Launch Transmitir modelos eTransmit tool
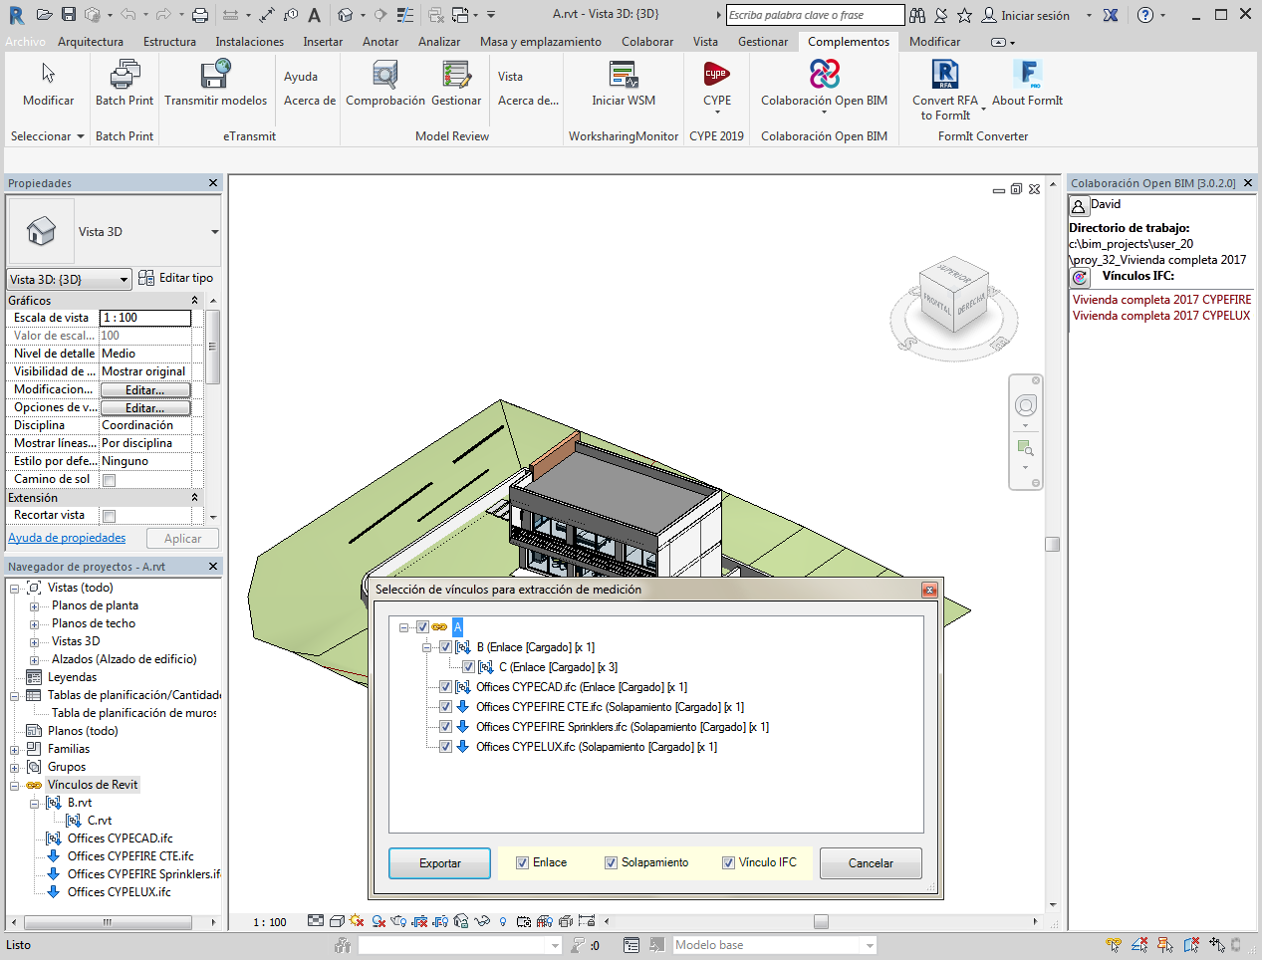Viewport: 1262px width, 960px height. point(215,84)
